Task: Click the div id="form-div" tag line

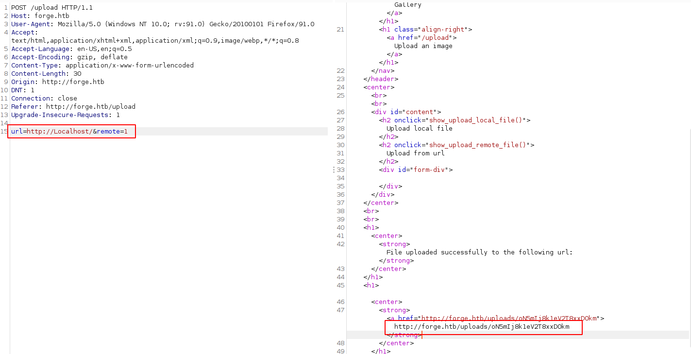Action: (416, 170)
